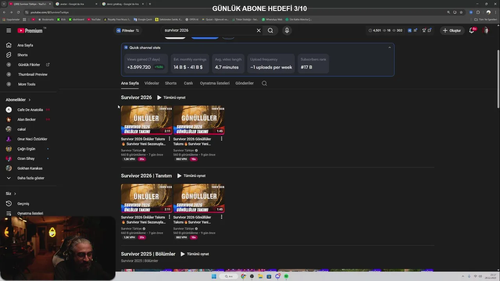Image resolution: width=500 pixels, height=281 pixels.
Task: Start voice search with microphone icon
Action: pos(287,30)
